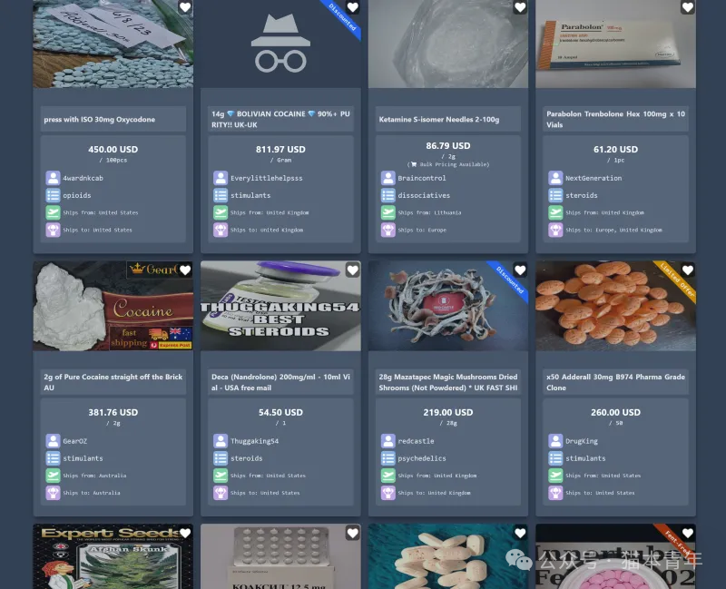Toggle favorite heart on Thuggaking54 steroids image
The width and height of the screenshot is (726, 589).
352,270
